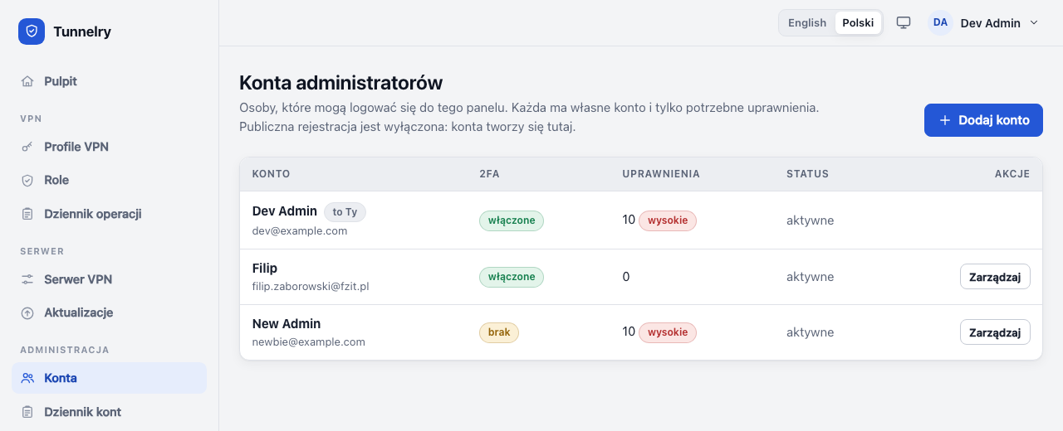Click the Dziennik kont clipboard icon

27,412
